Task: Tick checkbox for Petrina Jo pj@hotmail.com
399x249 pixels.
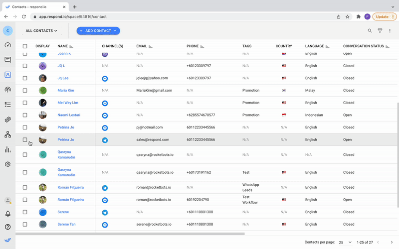Action: click(25, 127)
